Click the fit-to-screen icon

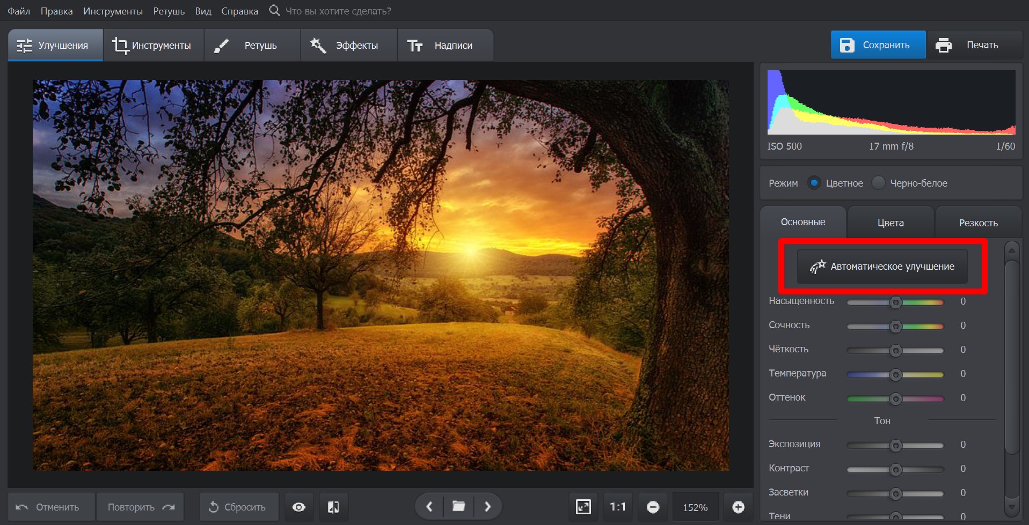click(583, 507)
